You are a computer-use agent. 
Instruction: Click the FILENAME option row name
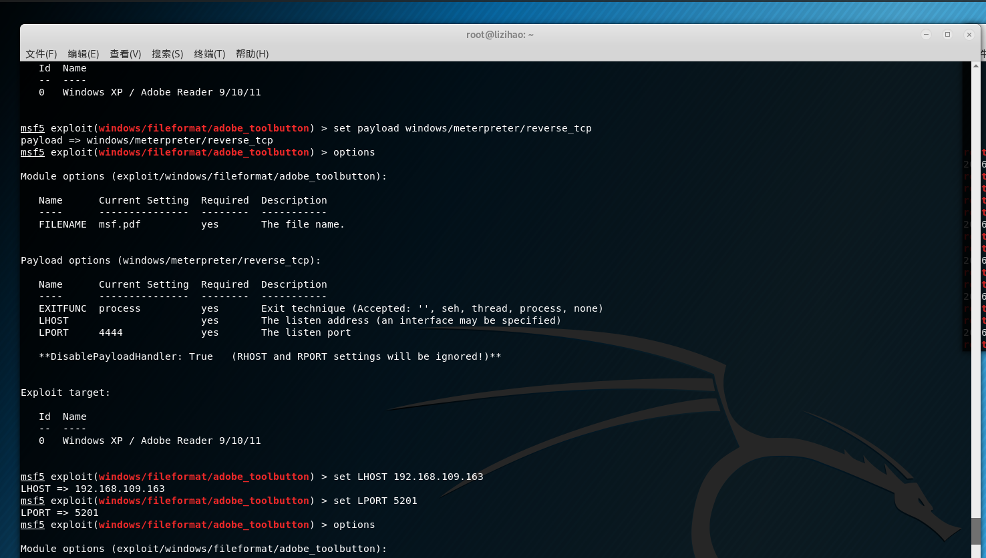pyautogui.click(x=63, y=224)
